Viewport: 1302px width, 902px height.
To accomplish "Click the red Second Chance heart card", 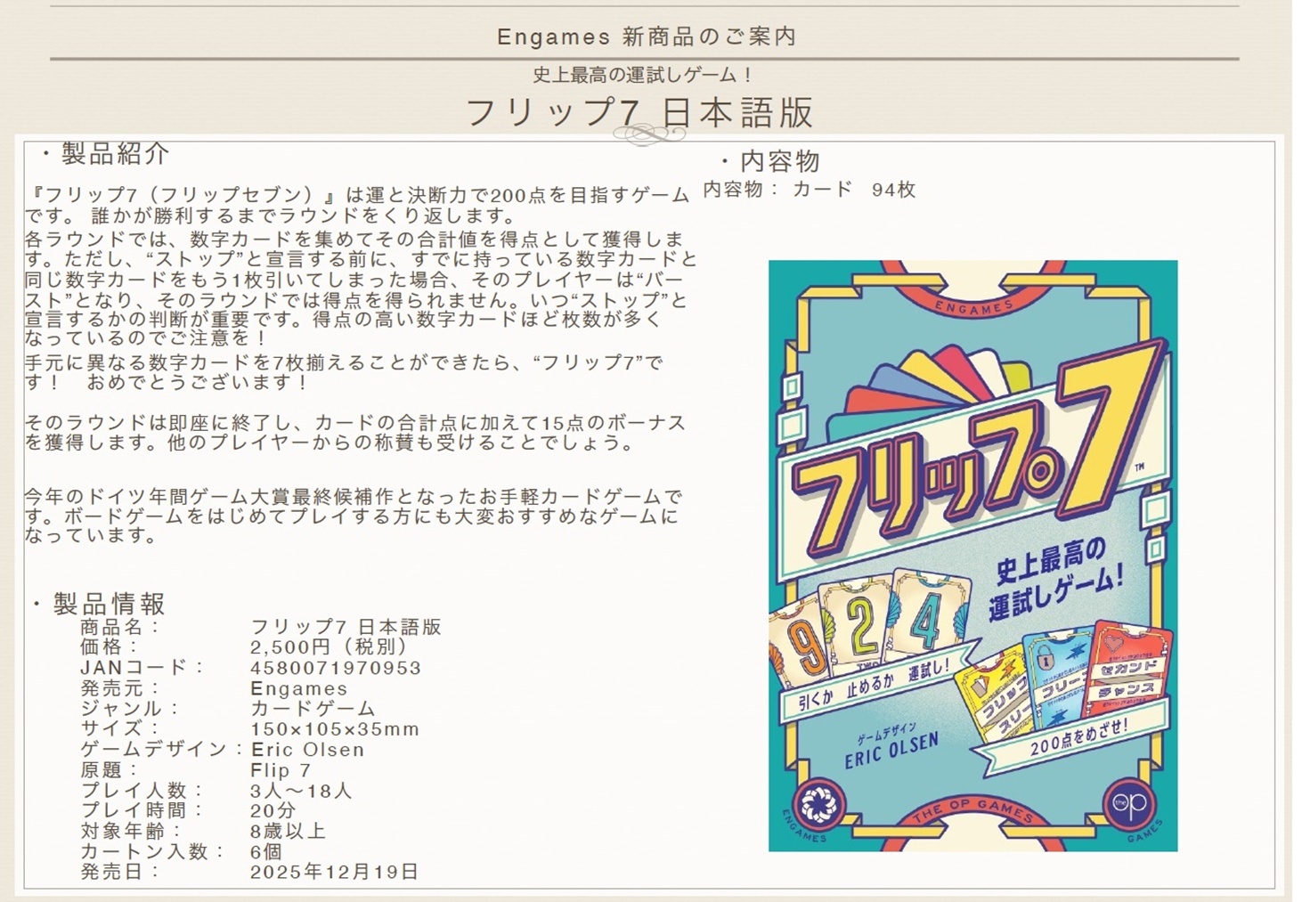I will pyautogui.click(x=1127, y=668).
